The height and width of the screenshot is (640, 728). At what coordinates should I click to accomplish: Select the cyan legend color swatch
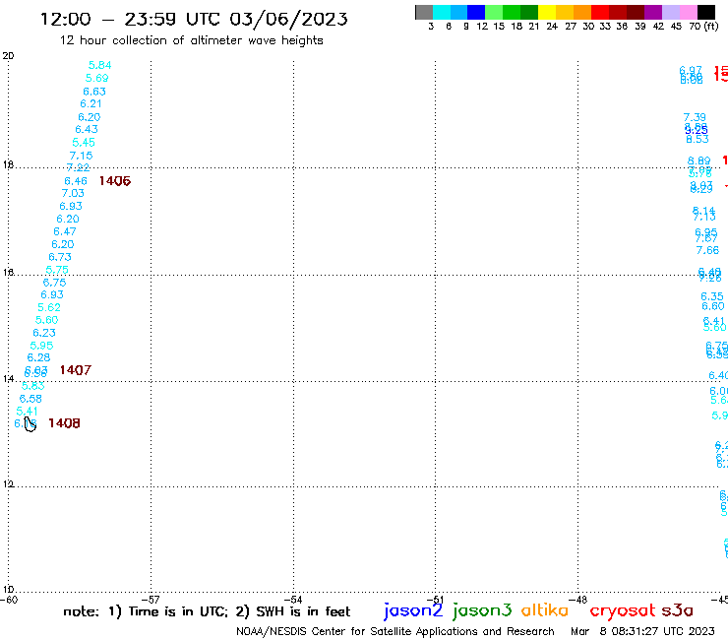[x=441, y=12]
